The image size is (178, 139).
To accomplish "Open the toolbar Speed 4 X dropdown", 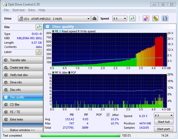I will pyautogui.click(x=120, y=19).
